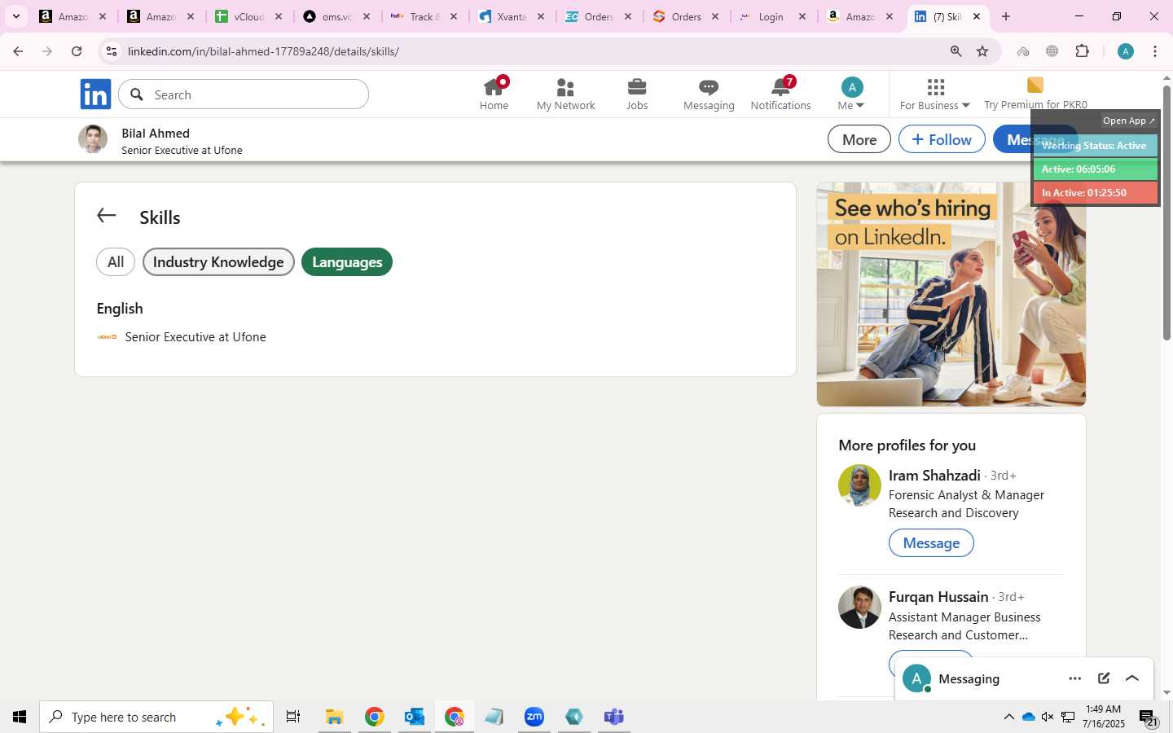Click the Ufone company logo icon
Viewport: 1173px width, 733px height.
click(107, 337)
